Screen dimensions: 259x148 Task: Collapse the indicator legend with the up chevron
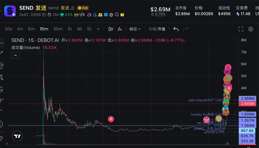(15, 55)
